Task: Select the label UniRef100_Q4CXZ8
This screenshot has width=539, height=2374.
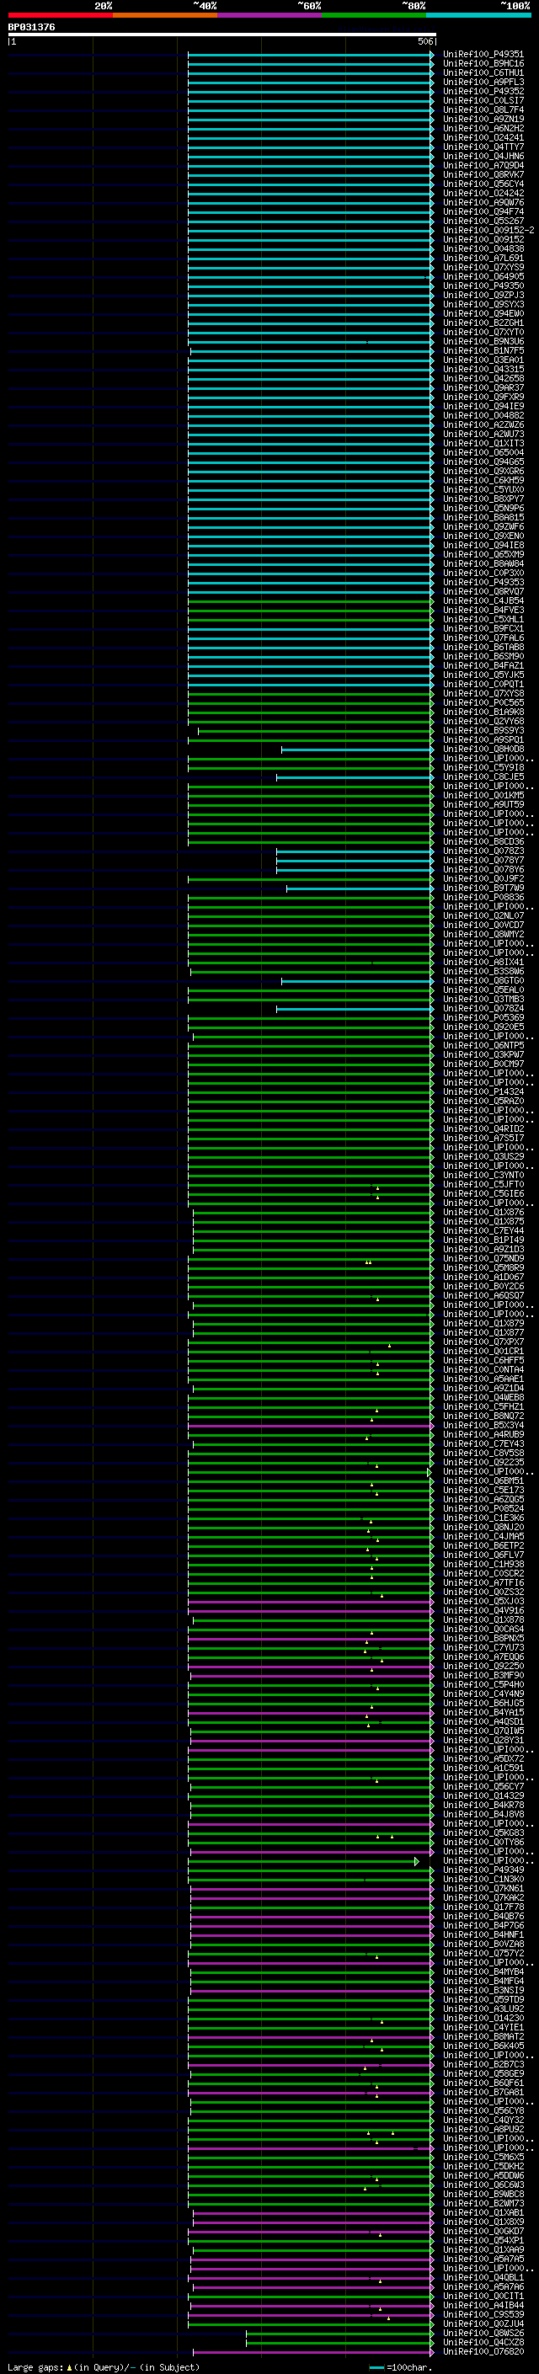Action: point(483,2342)
